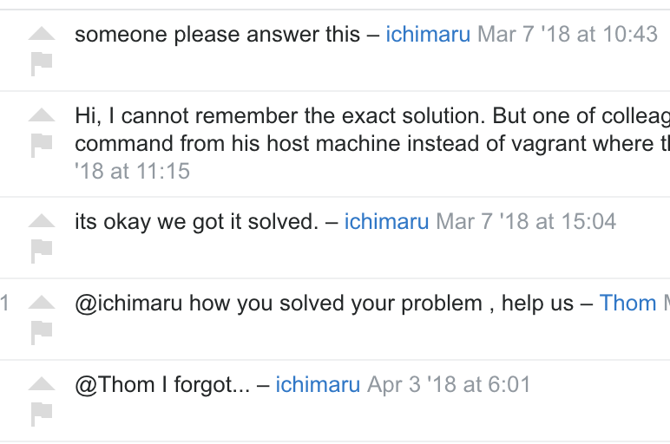670x444 pixels.
Task: Click the 'Mar 7 '18 at 15:04' timestamp
Action: tap(526, 222)
